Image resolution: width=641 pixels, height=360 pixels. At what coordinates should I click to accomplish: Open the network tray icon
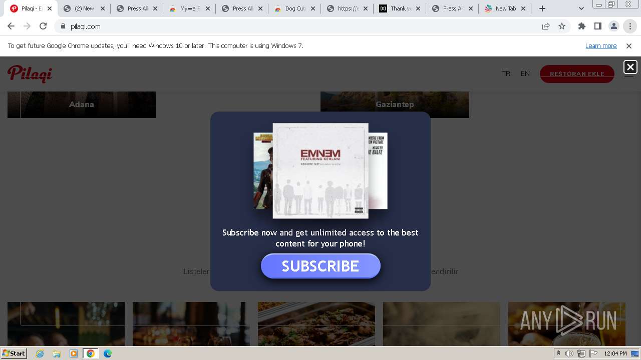(x=581, y=353)
